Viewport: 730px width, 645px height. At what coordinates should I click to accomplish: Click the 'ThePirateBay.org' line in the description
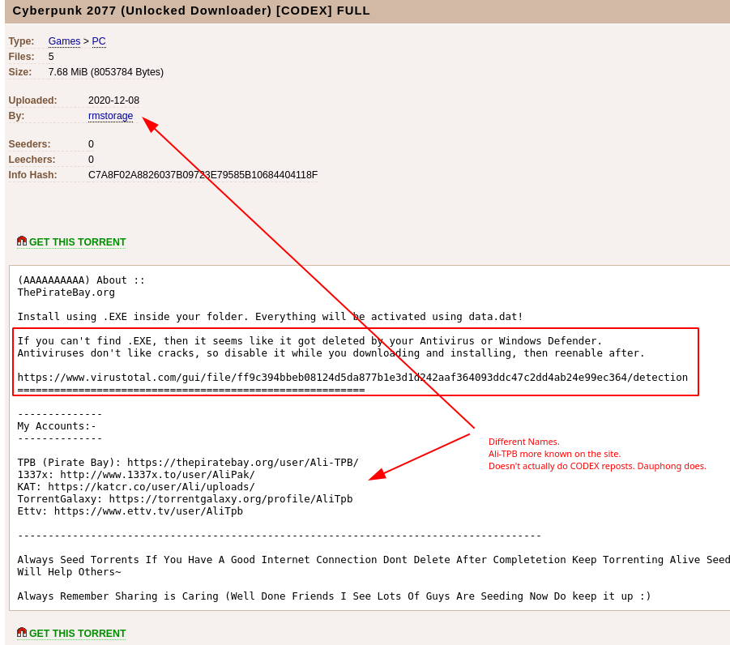(x=66, y=293)
